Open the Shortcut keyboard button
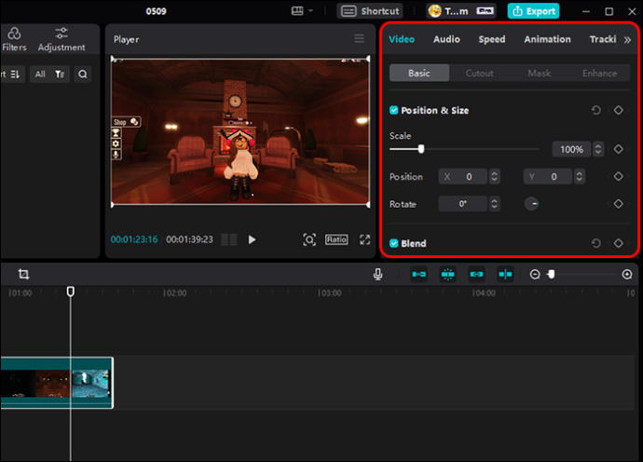The height and width of the screenshot is (462, 643). coord(370,11)
